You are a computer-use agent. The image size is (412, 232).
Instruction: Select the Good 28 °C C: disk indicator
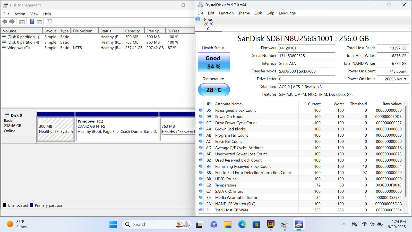(x=208, y=24)
